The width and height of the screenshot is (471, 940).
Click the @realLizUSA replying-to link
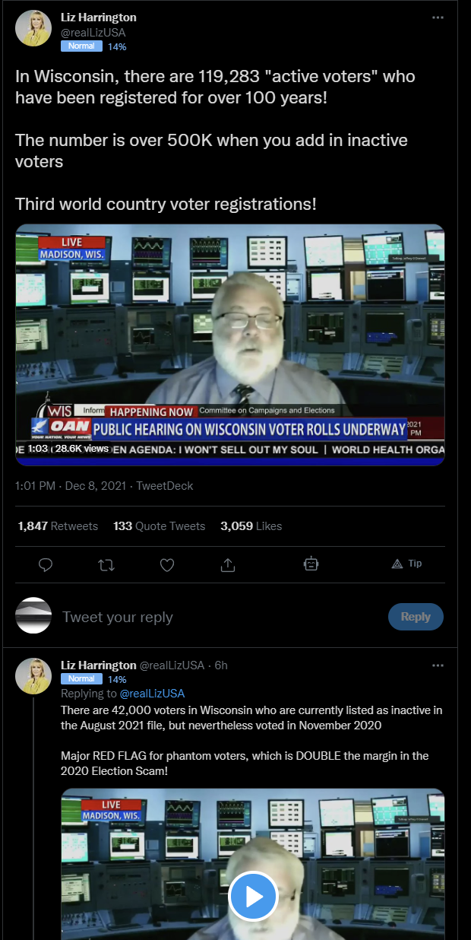[x=151, y=694]
